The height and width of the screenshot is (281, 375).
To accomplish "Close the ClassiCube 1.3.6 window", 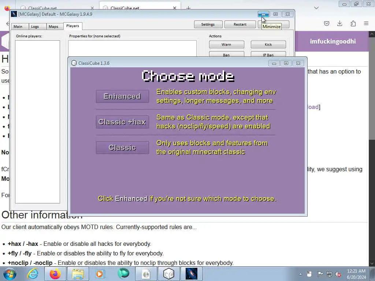I will [298, 63].
